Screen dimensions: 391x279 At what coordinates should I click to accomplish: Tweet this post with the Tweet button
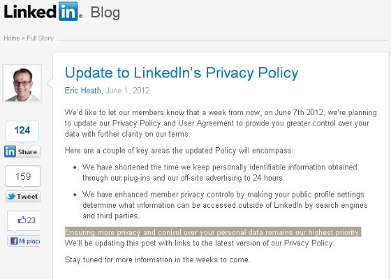[x=23, y=197]
